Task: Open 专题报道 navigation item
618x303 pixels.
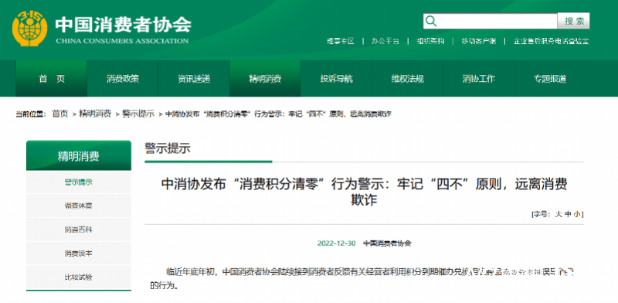Action: tap(550, 79)
